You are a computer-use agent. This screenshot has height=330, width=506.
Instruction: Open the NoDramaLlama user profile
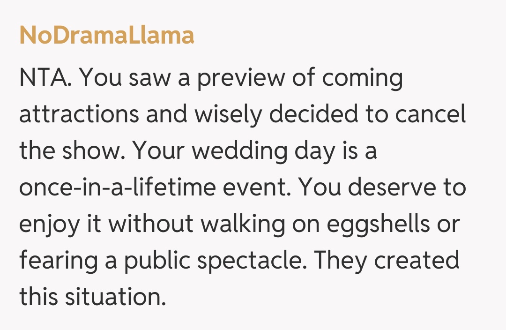(106, 36)
